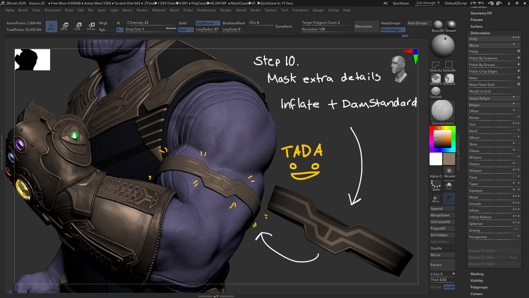Toggle LazyMouse on or off

208,23
